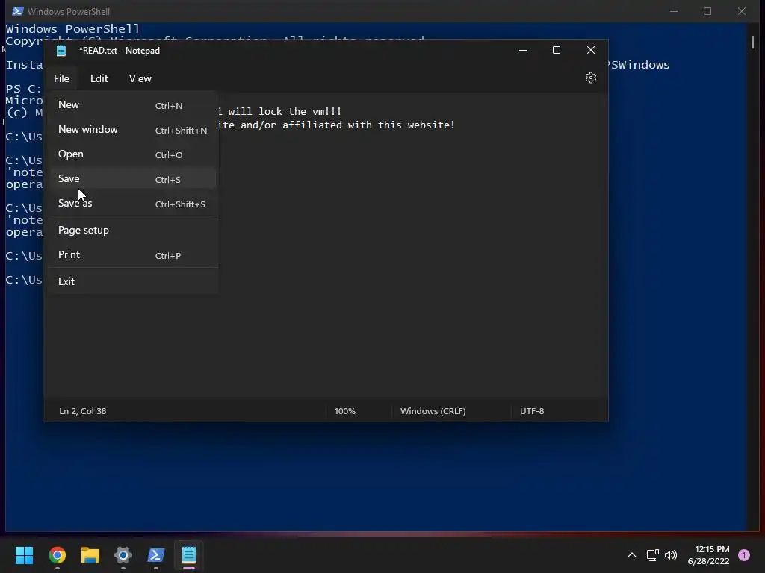Choose New from File menu
Screen dimensions: 765x573
tap(133, 104)
